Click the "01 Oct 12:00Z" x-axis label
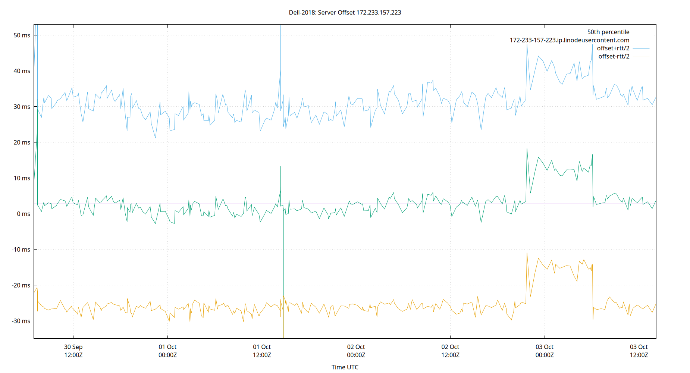Image resolution: width=690 pixels, height=373 pixels. point(262,351)
